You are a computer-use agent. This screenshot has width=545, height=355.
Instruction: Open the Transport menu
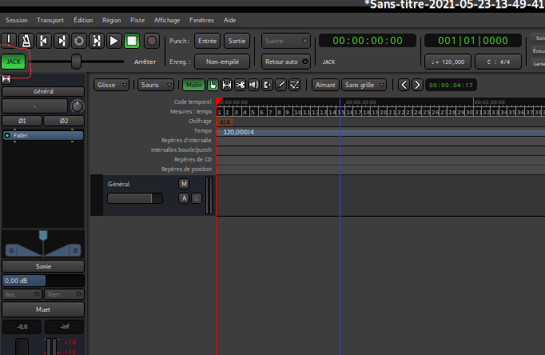[x=50, y=18]
